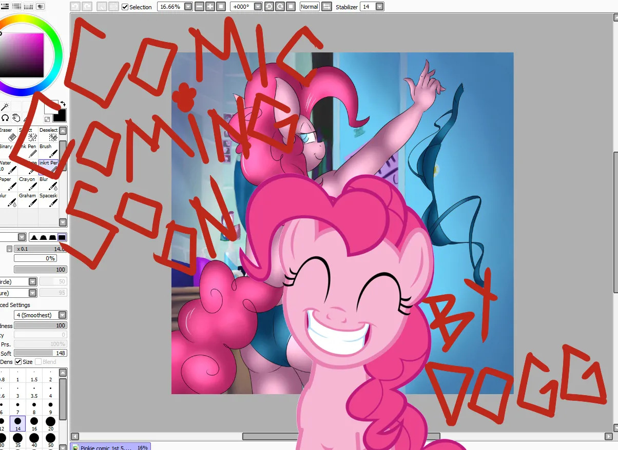Select the second brush edge shape

[x=43, y=237]
